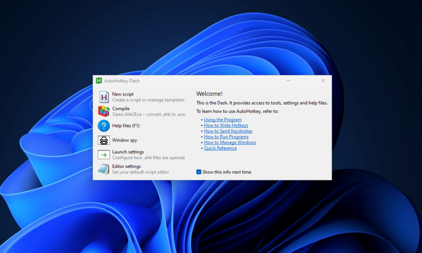Screen dimensions: 422x253
Task: Open the How to Write Hotkeys link
Action: click(226, 125)
